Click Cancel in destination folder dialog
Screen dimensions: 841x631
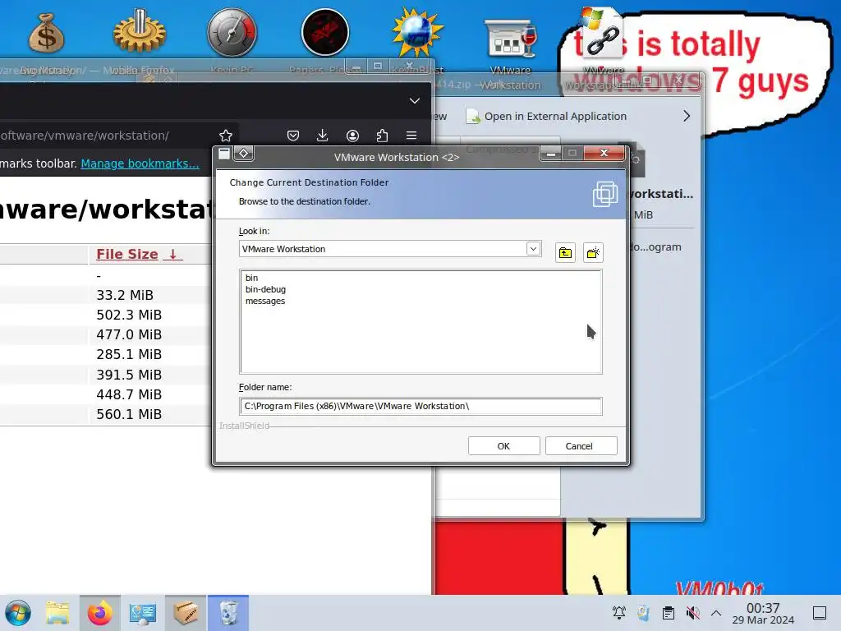tap(579, 446)
